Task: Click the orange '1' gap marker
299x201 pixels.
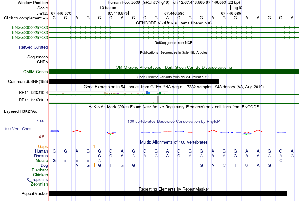Action: tap(94, 146)
